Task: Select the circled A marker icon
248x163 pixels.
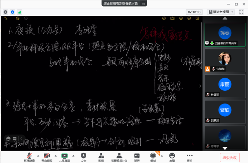Action: pos(181,19)
